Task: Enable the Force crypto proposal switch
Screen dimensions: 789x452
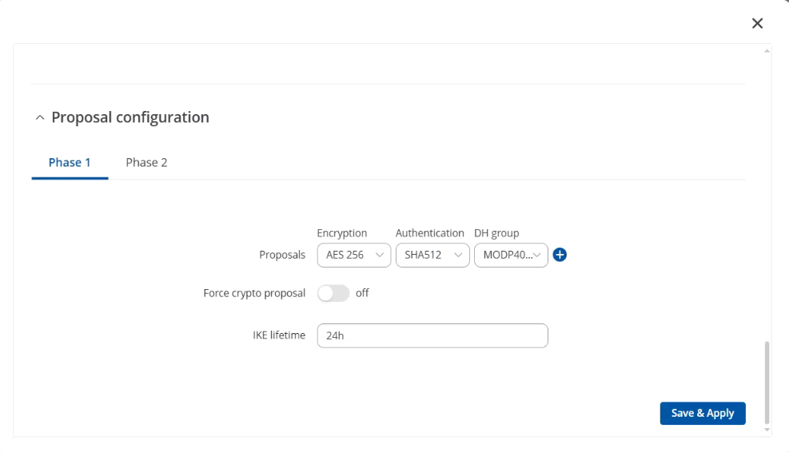Action: click(333, 293)
